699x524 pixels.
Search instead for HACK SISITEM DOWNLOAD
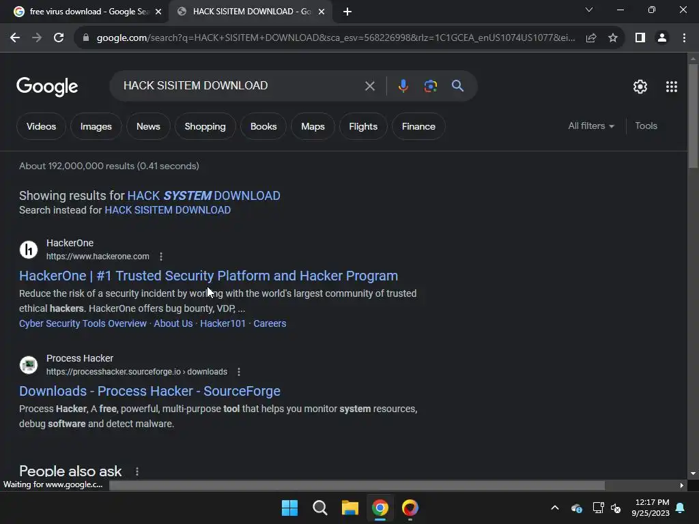[x=168, y=210]
